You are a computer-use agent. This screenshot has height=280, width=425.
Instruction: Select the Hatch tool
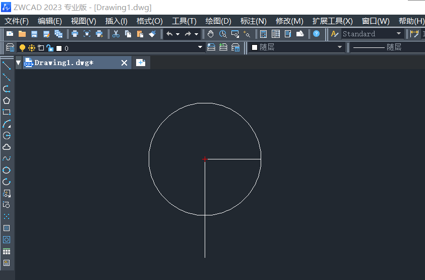(x=7, y=228)
